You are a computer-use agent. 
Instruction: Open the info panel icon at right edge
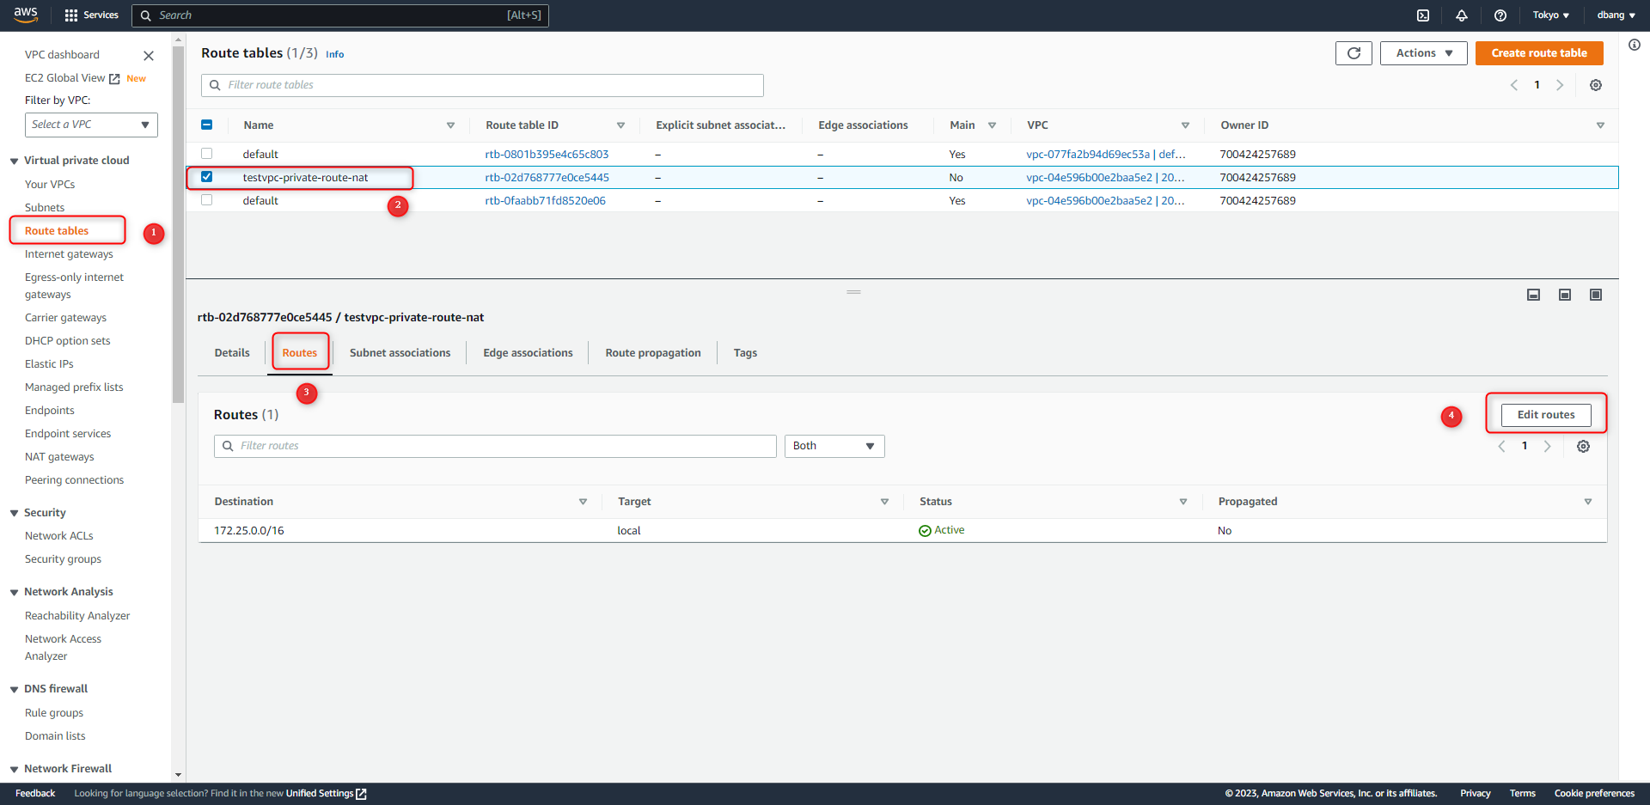pyautogui.click(x=1635, y=45)
